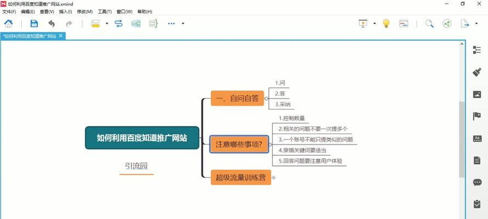
Task: Open the Outline panel in sidebar
Action: [x=477, y=50]
